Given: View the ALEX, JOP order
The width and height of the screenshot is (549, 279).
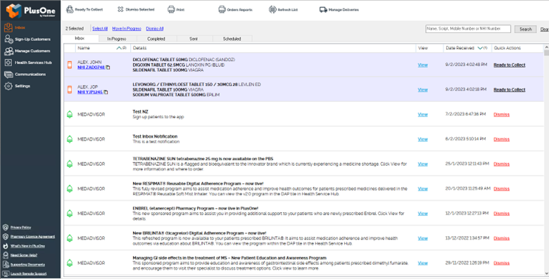Looking at the screenshot, I should coord(422,90).
